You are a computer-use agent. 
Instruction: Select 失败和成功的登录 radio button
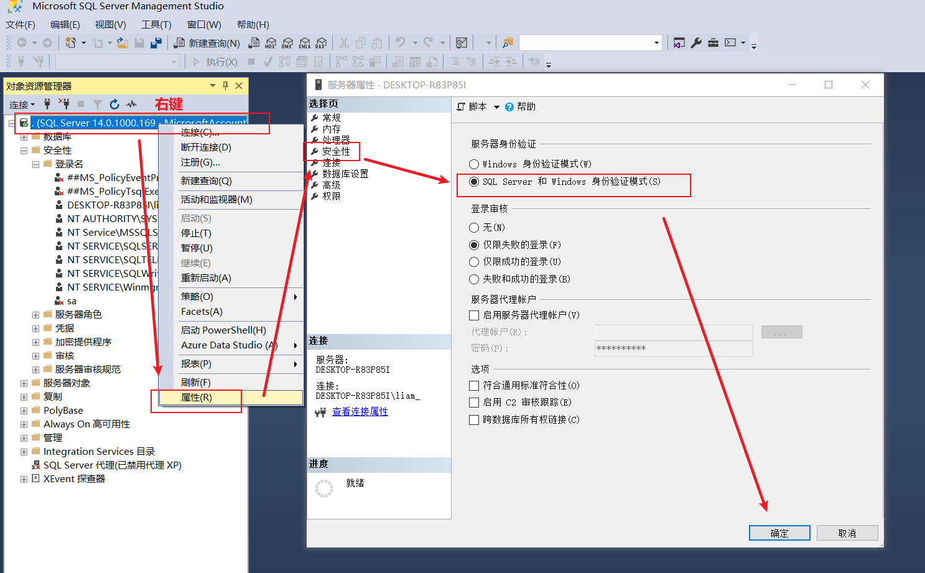(474, 279)
